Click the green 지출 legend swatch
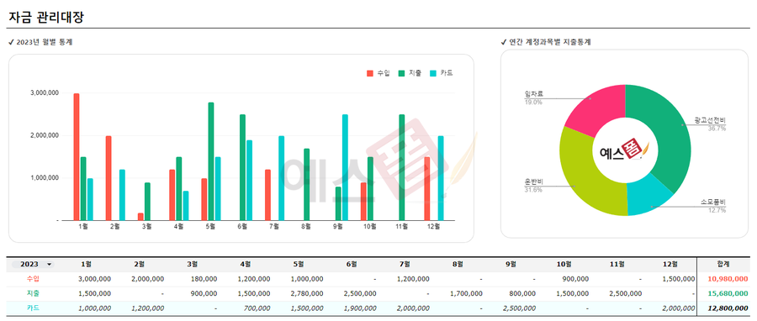 (x=401, y=73)
